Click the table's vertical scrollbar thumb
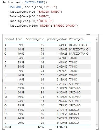Viewport: 103px width, 132px height. [97, 71]
